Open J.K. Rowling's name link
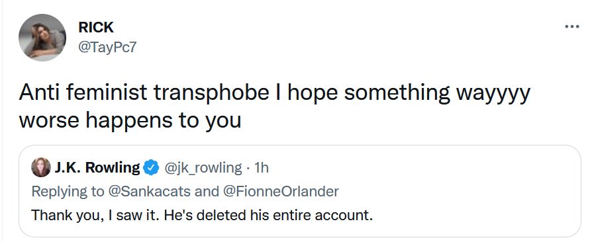 97,167
